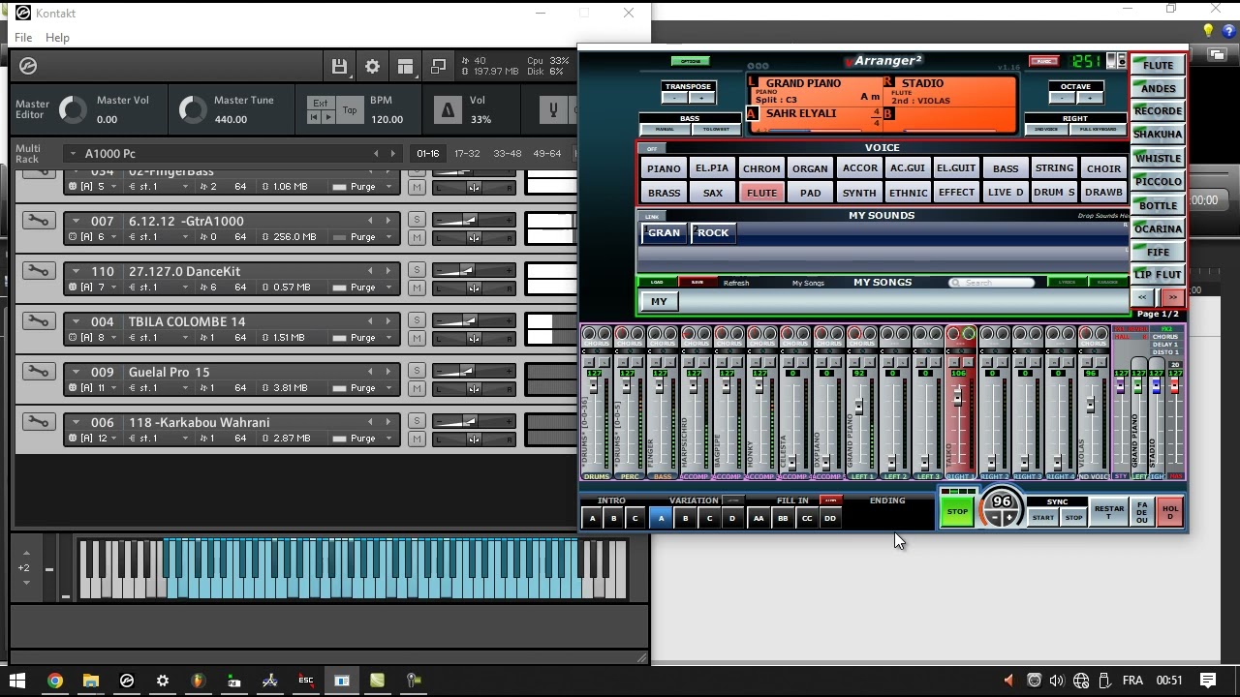This screenshot has width=1240, height=697.
Task: Click the Tap tempo button
Action: tap(350, 109)
